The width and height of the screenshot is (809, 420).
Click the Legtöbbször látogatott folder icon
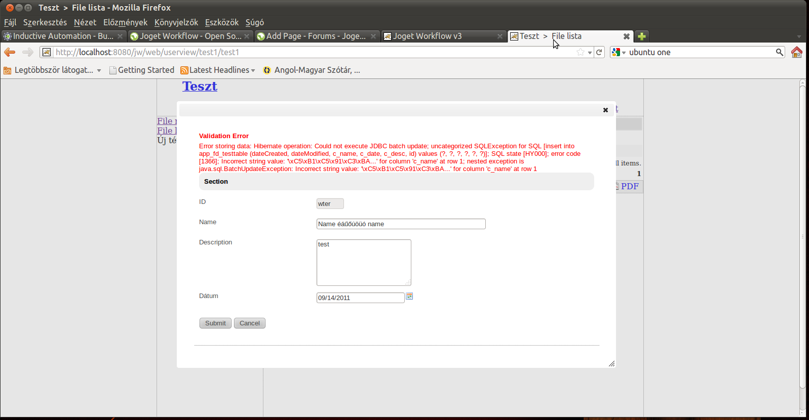8,70
